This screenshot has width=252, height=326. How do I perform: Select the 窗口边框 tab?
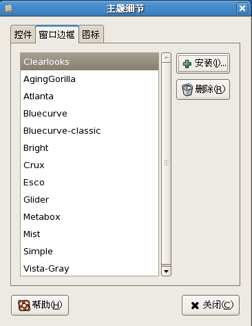click(x=57, y=34)
